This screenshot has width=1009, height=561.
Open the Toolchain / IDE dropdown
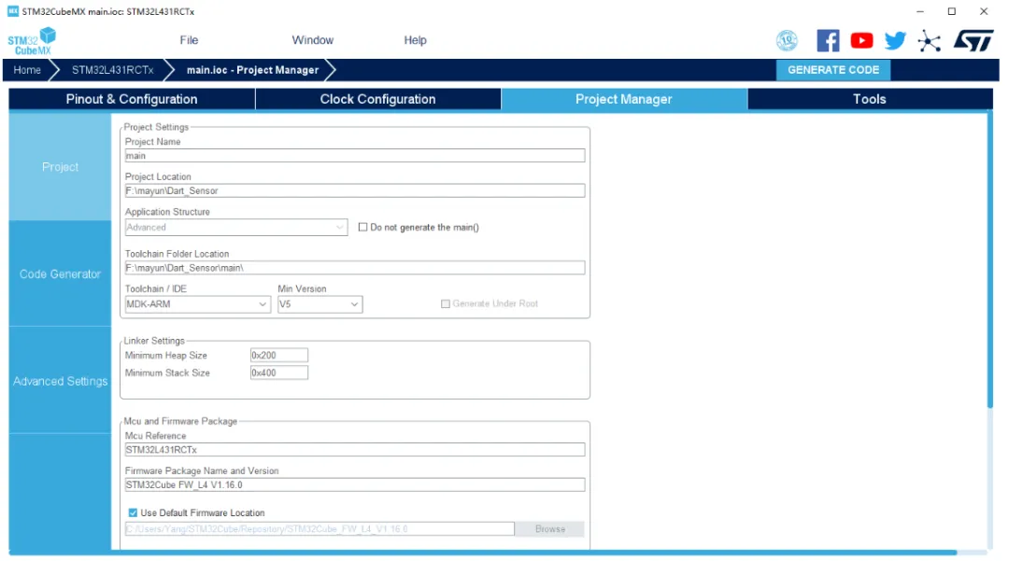click(197, 304)
